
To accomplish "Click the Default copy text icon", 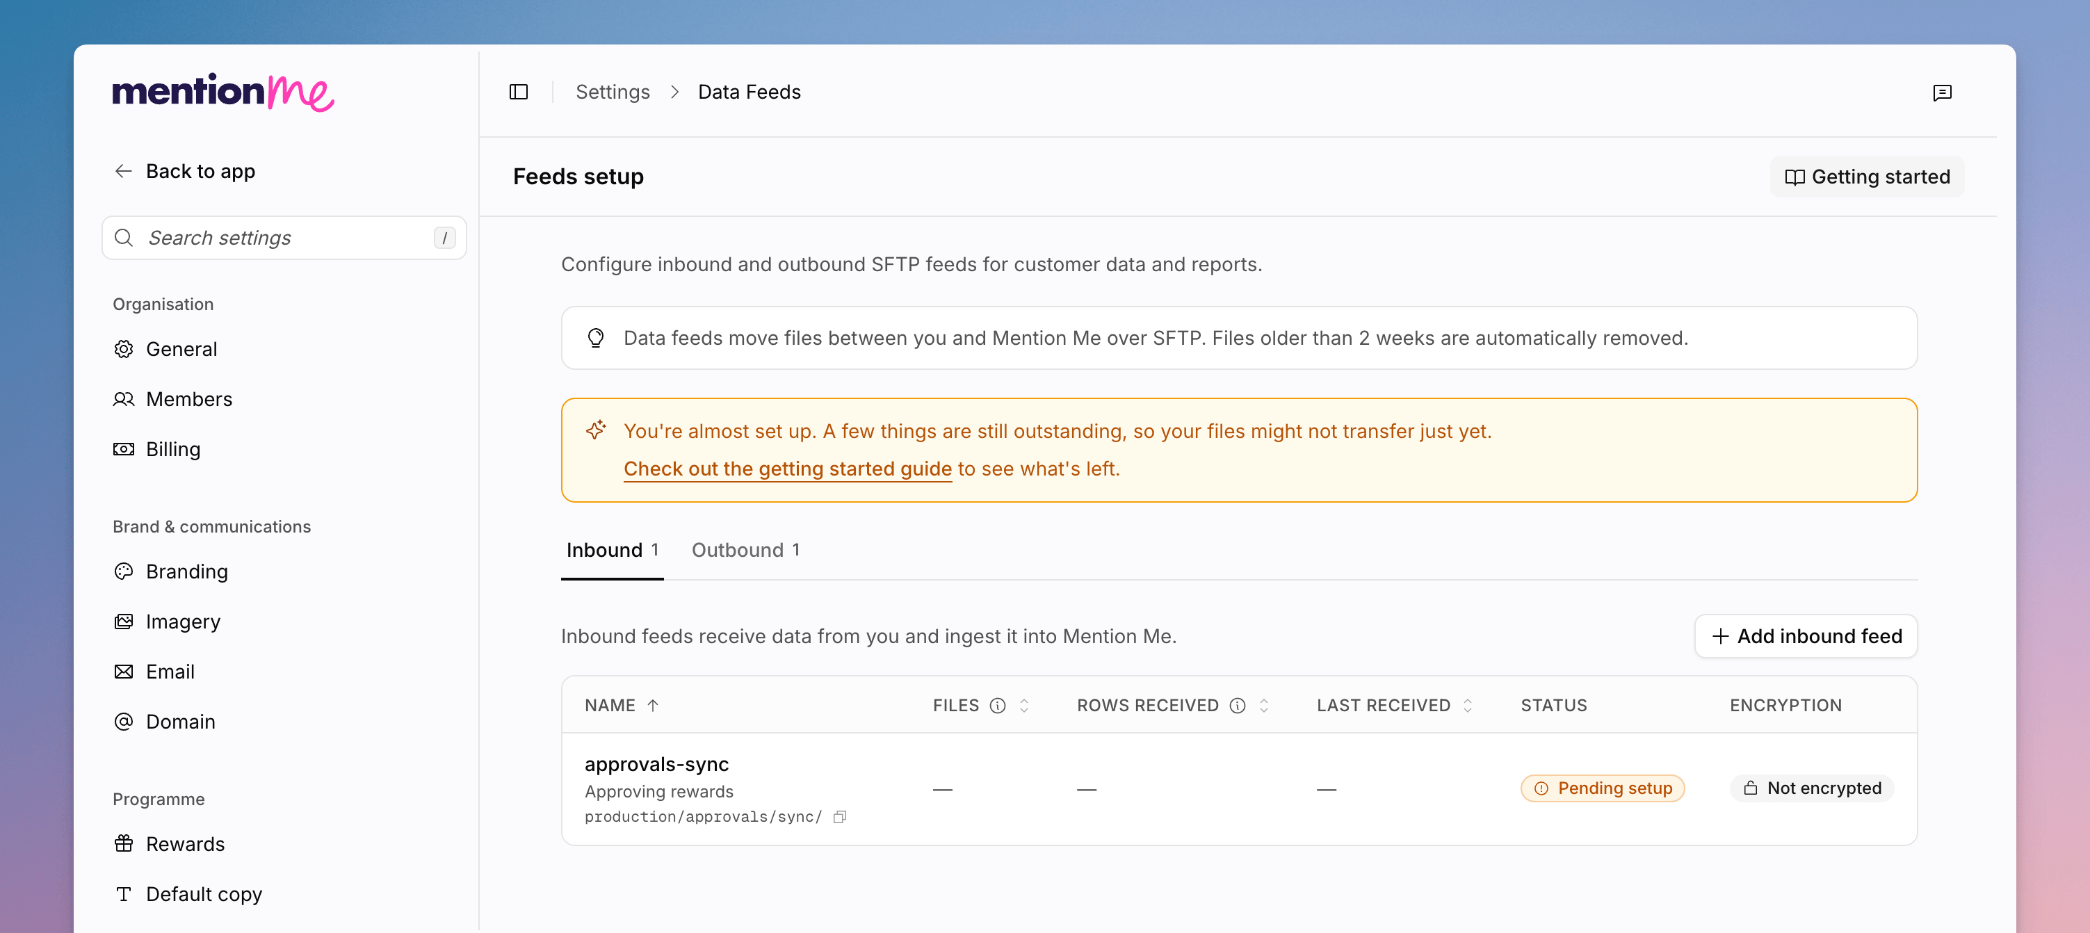I will tap(123, 894).
